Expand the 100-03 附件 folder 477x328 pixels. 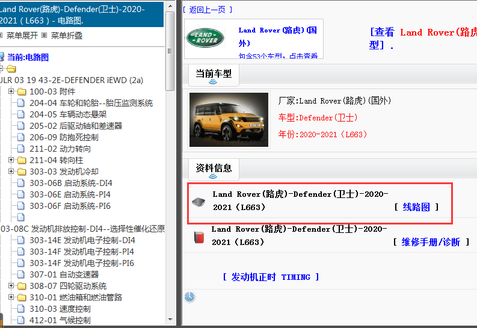click(11, 91)
